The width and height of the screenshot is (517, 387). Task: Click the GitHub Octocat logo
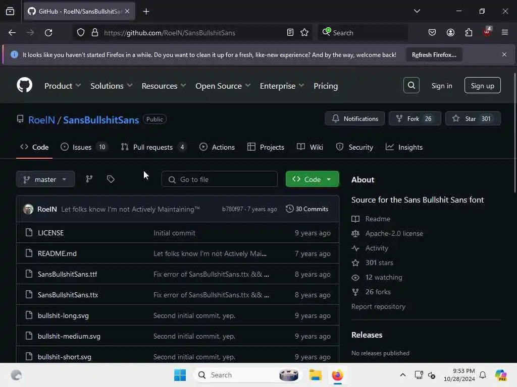click(x=24, y=85)
